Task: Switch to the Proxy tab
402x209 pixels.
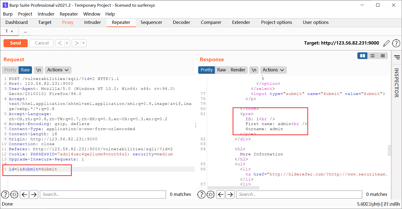Action: (68, 22)
